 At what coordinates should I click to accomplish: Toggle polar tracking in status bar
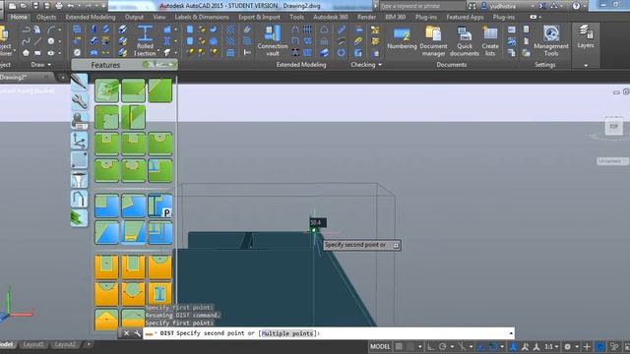[x=442, y=346]
